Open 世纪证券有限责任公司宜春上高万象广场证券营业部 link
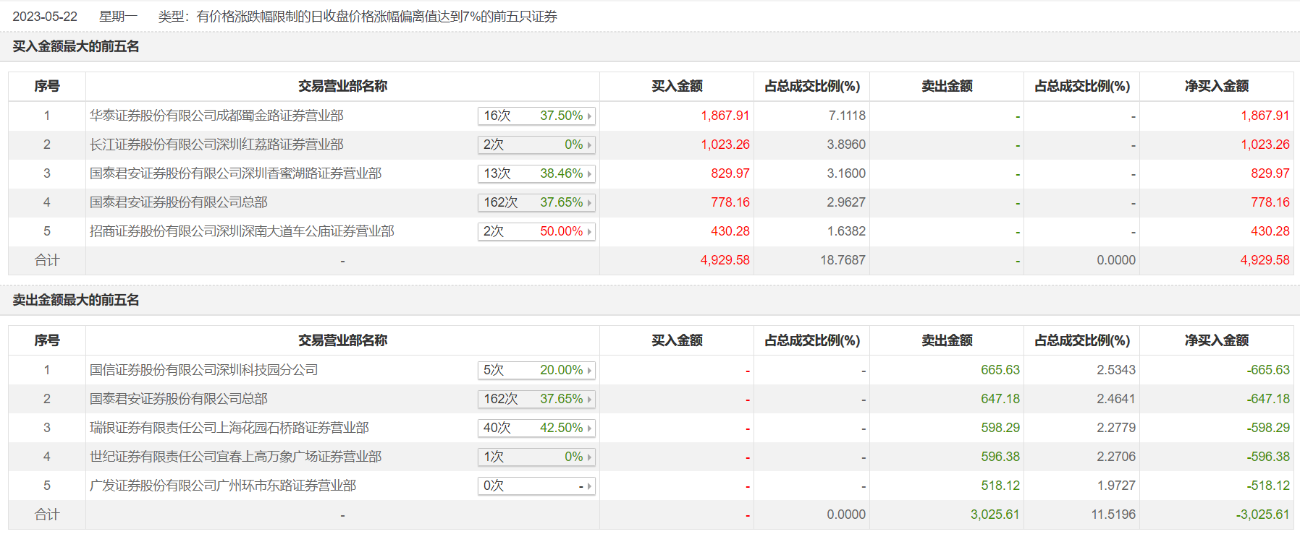This screenshot has width=1300, height=534. 235,457
